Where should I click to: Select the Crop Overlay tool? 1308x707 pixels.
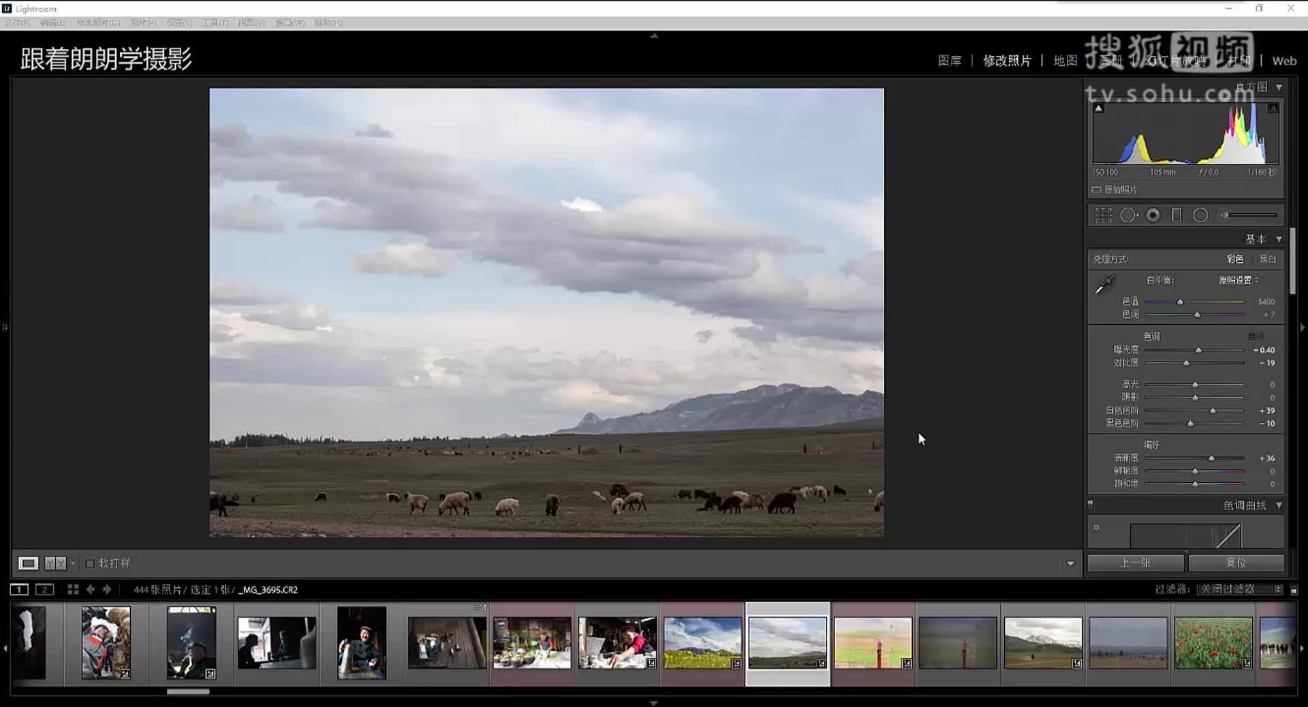[x=1103, y=215]
